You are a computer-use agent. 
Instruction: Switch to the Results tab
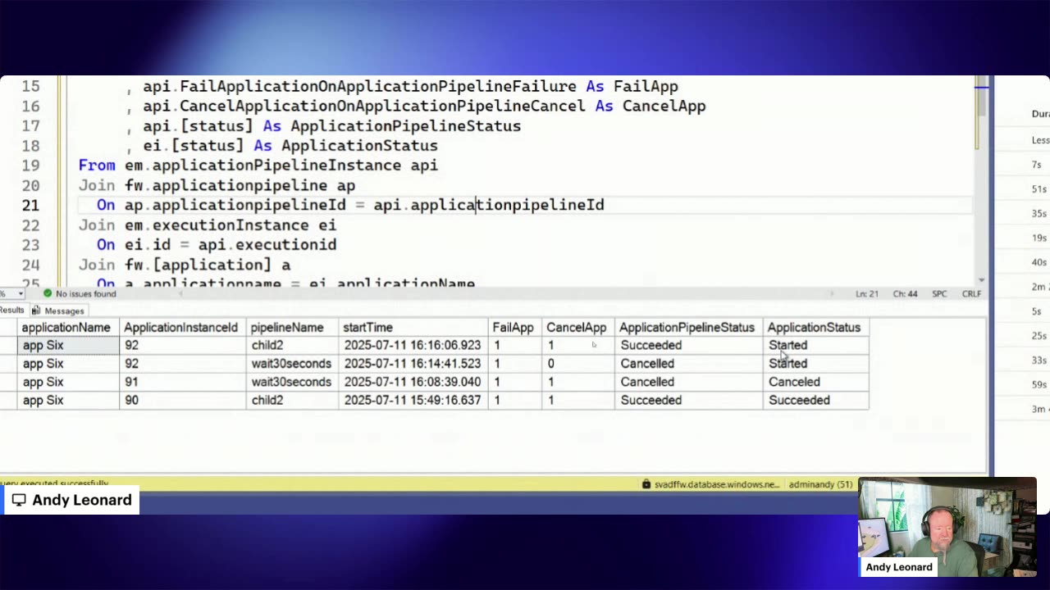pyautogui.click(x=11, y=310)
